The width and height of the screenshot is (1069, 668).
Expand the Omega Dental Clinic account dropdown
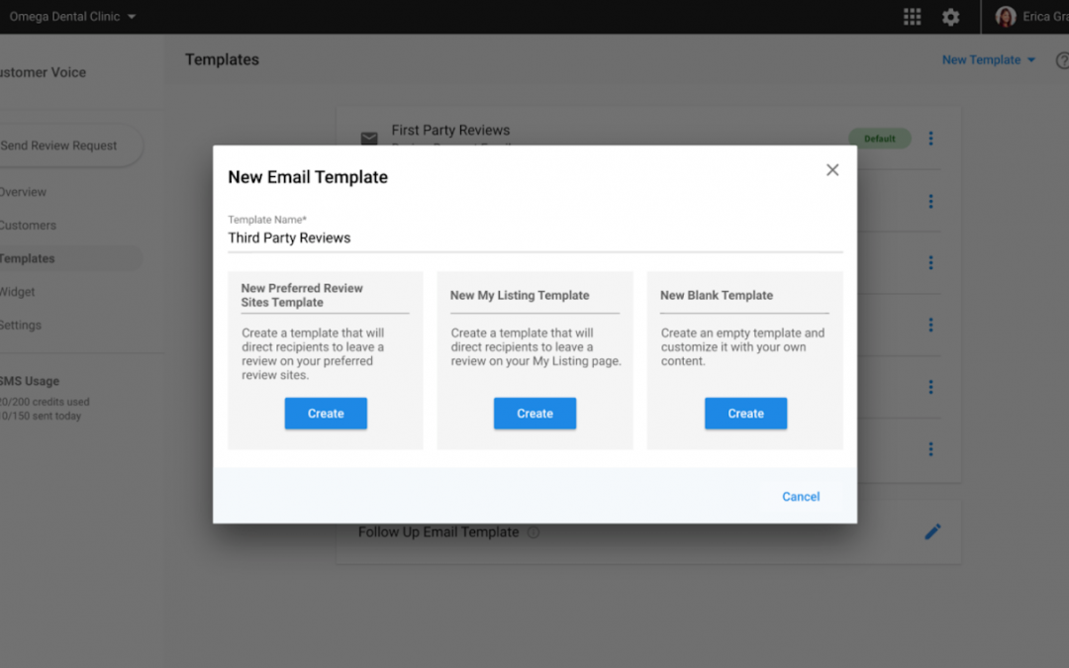tap(72, 17)
